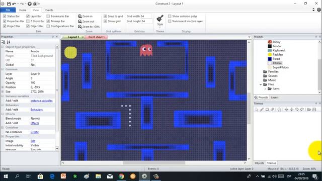Click the Tilemap mirror tile icon

[x=286, y=110]
